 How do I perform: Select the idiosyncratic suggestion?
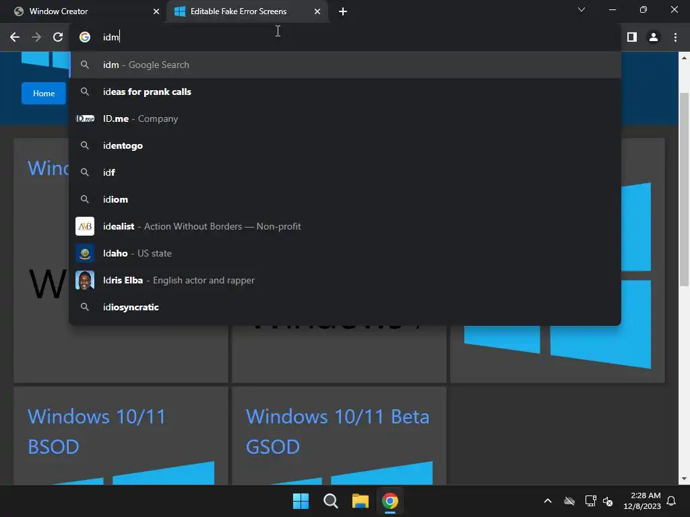(x=345, y=307)
